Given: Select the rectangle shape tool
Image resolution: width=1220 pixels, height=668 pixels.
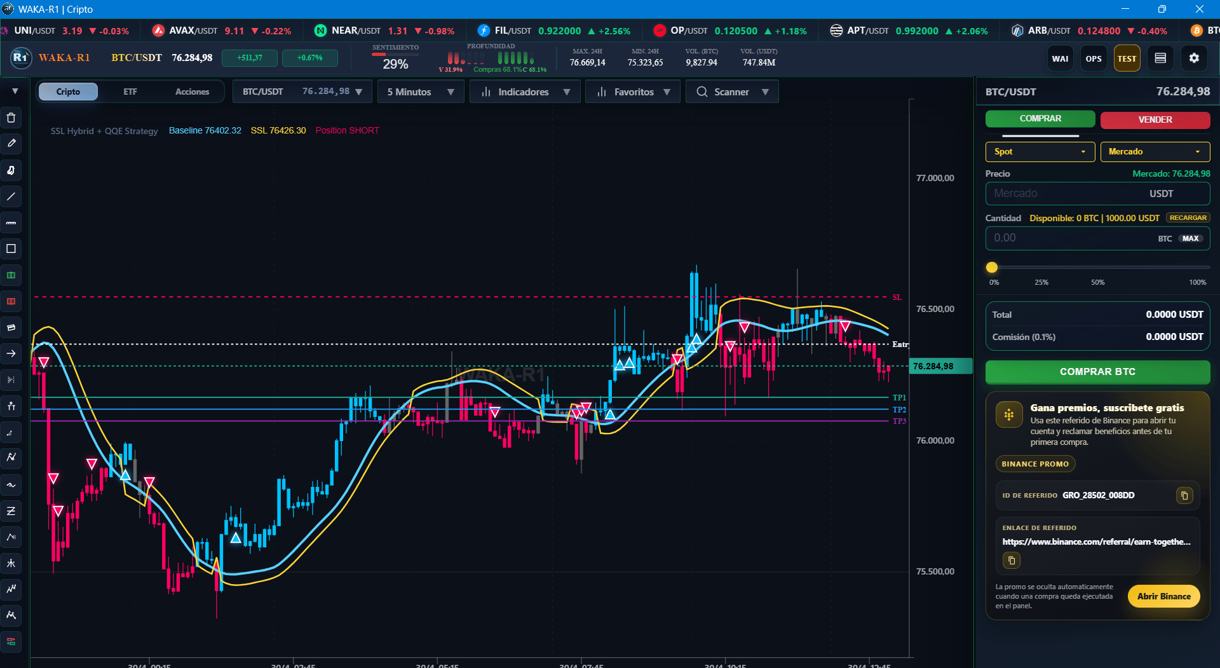Looking at the screenshot, I should click(x=11, y=249).
